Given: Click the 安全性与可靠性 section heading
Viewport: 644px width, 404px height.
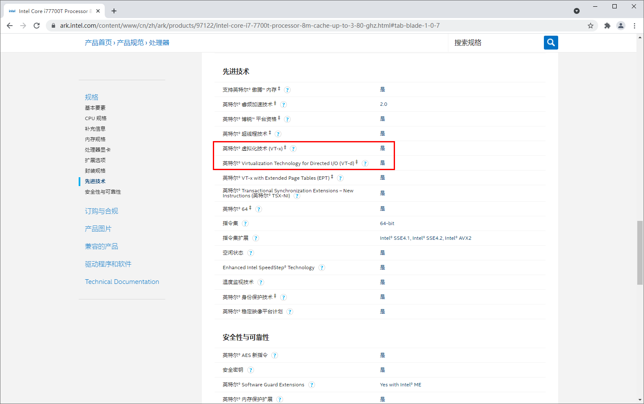Looking at the screenshot, I should click(x=246, y=338).
